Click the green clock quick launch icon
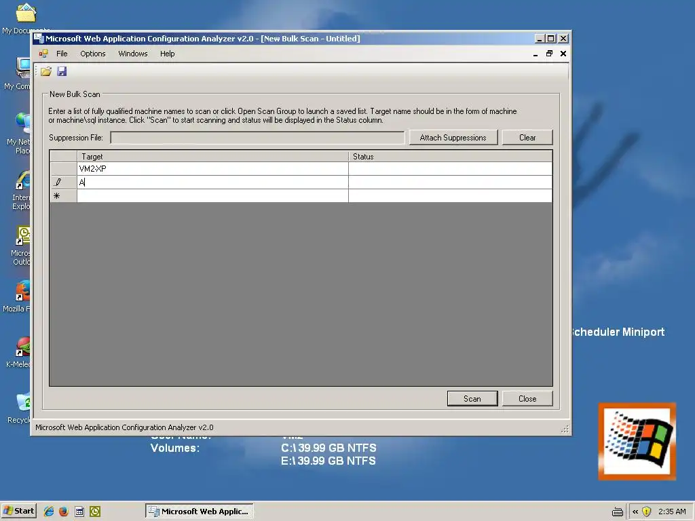This screenshot has height=521, width=695. click(x=95, y=512)
